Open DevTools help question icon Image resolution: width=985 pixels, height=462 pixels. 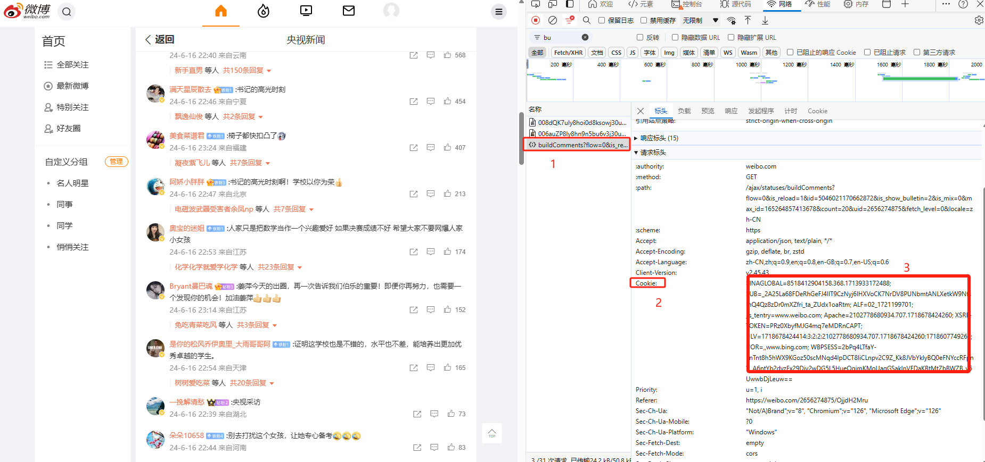click(963, 4)
